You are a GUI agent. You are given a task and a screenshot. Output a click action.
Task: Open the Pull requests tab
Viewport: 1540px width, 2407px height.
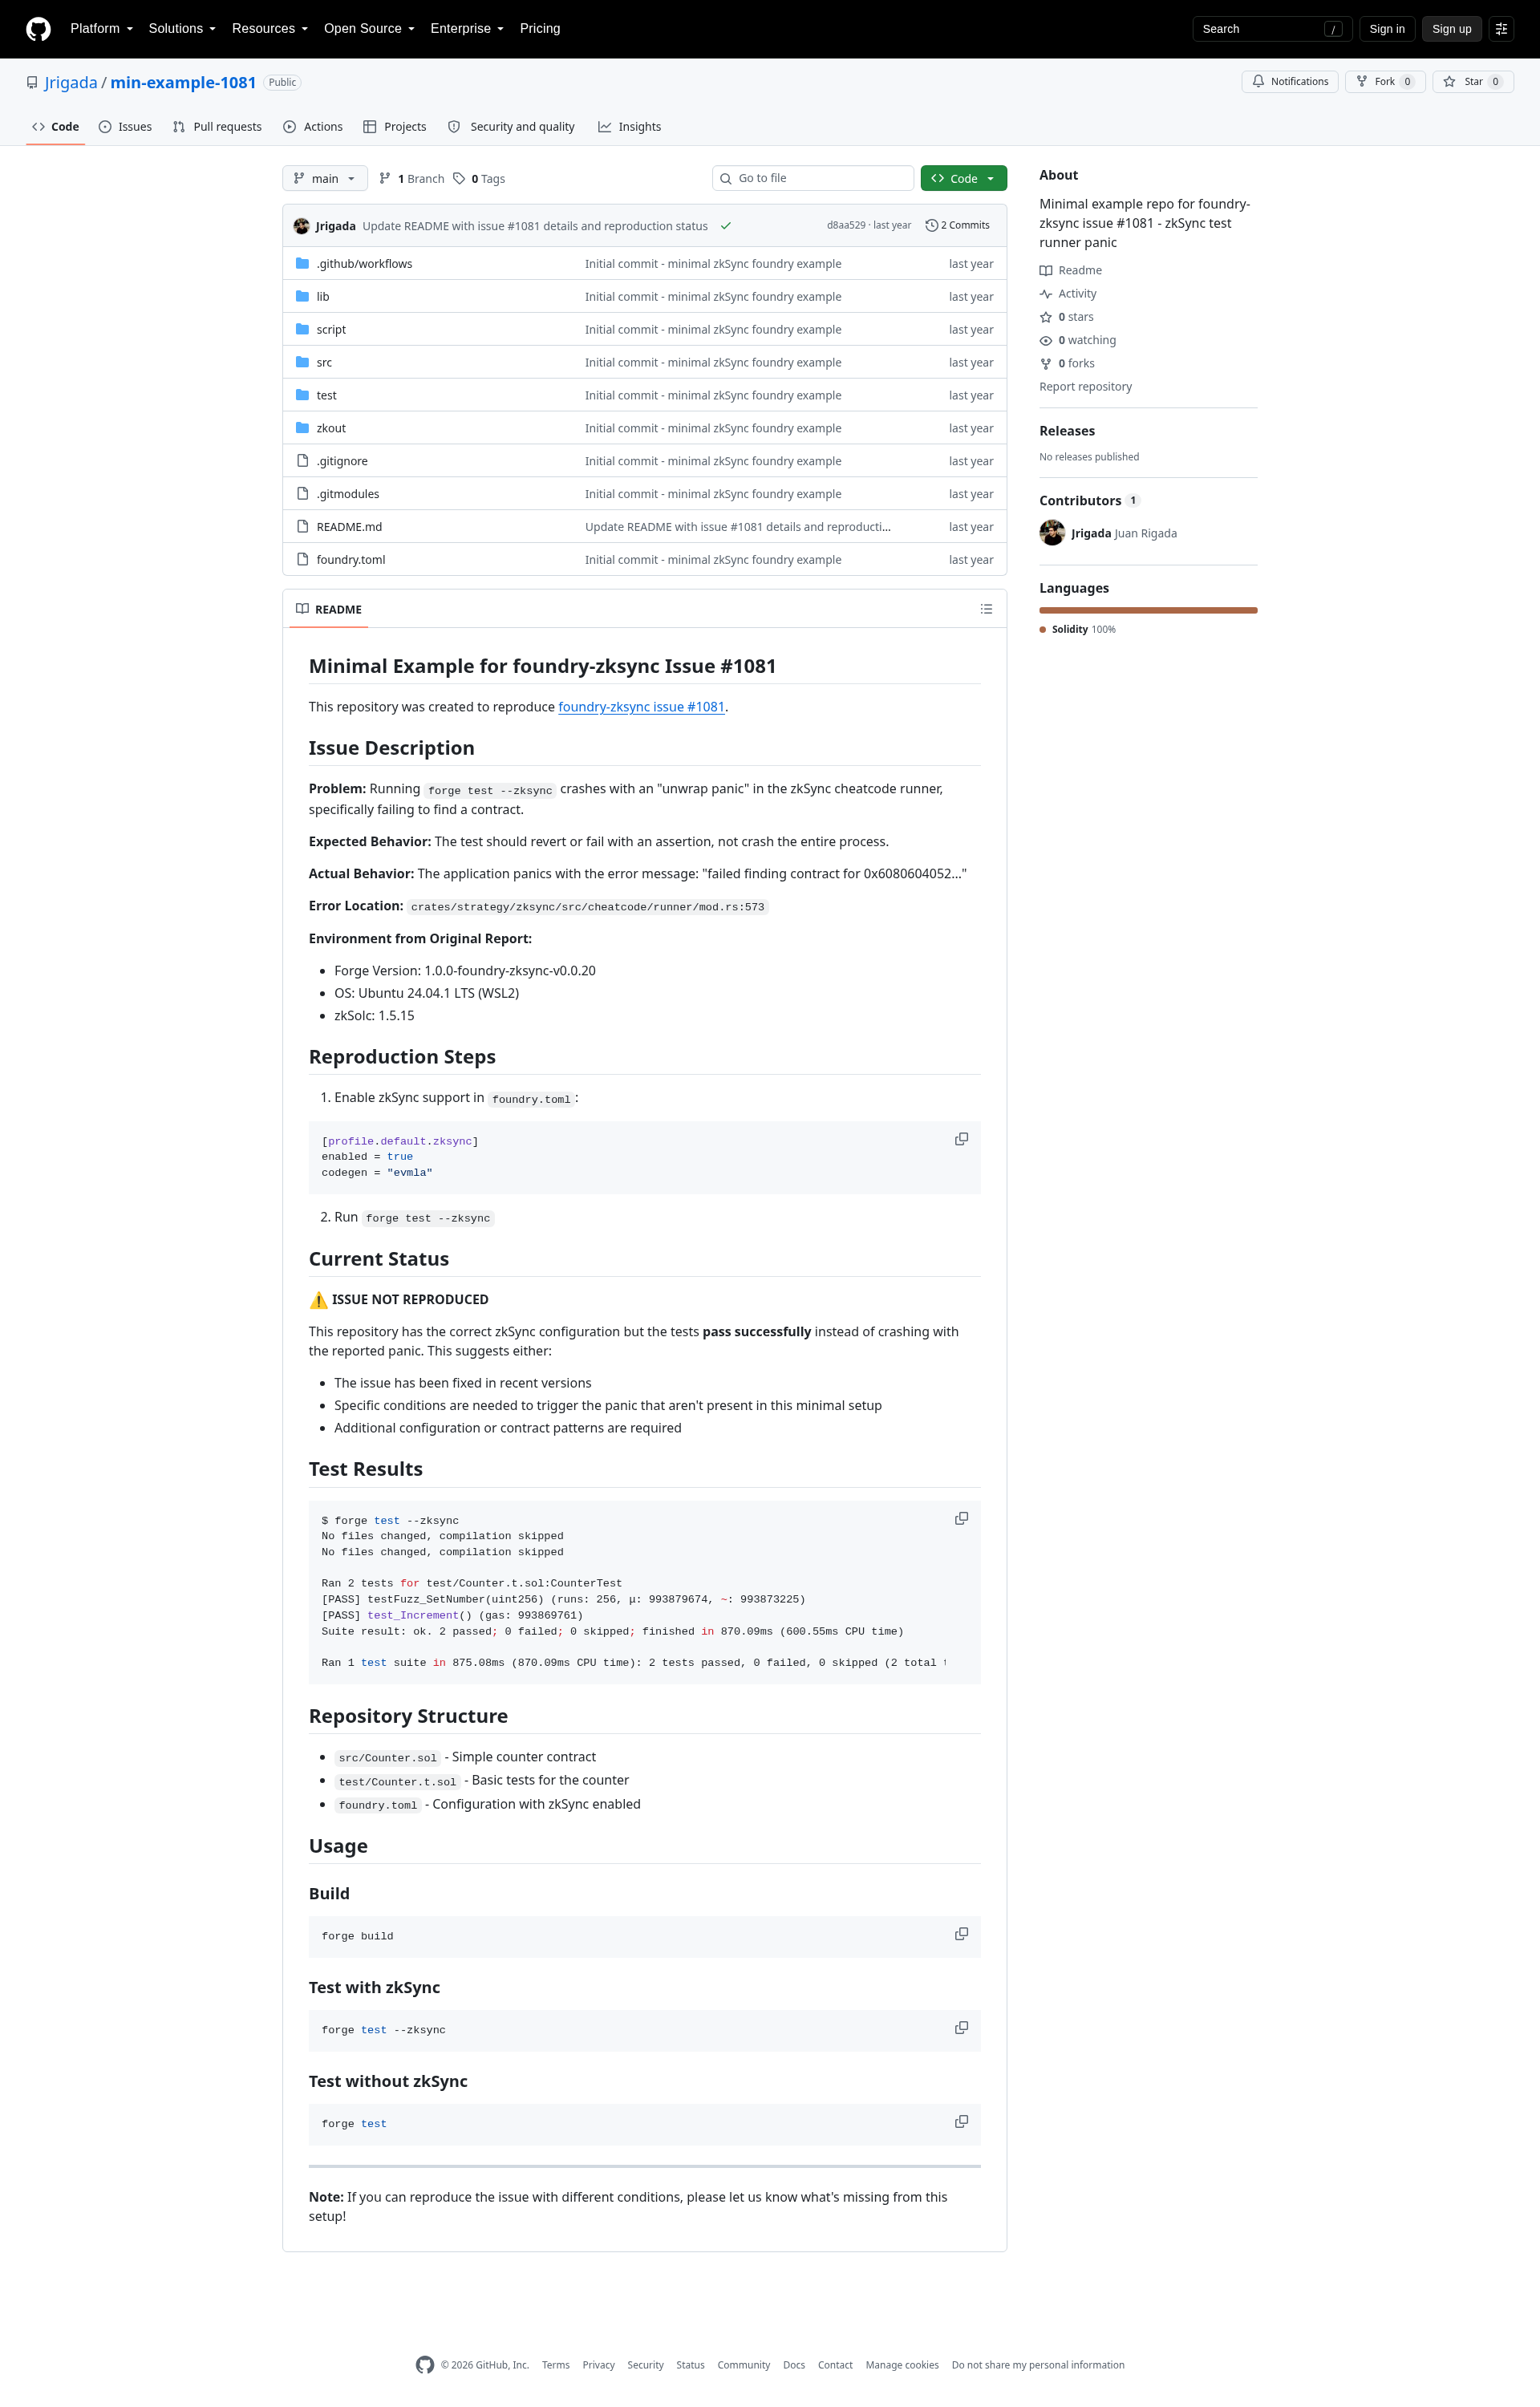coord(217,127)
